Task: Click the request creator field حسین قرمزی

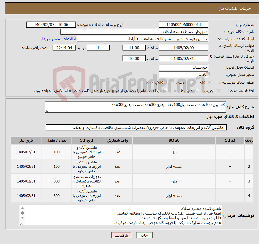Action: pos(142,39)
